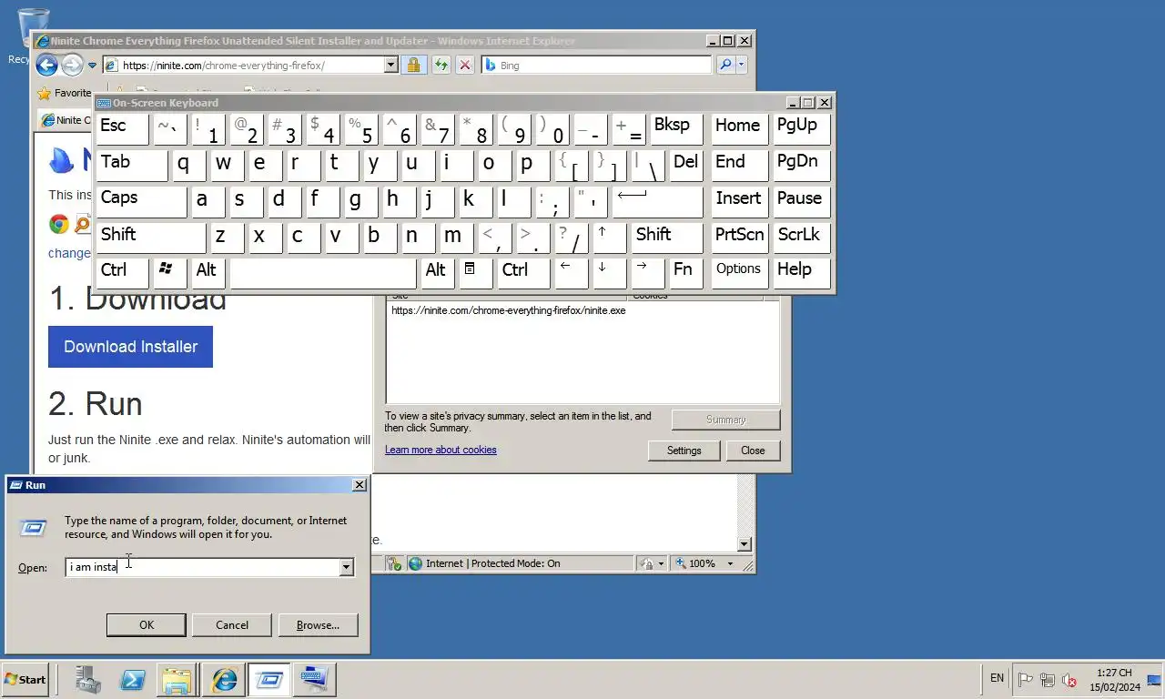Toggle the Insert key on On-Screen Keyboard
The width and height of the screenshot is (1165, 699).
(739, 201)
